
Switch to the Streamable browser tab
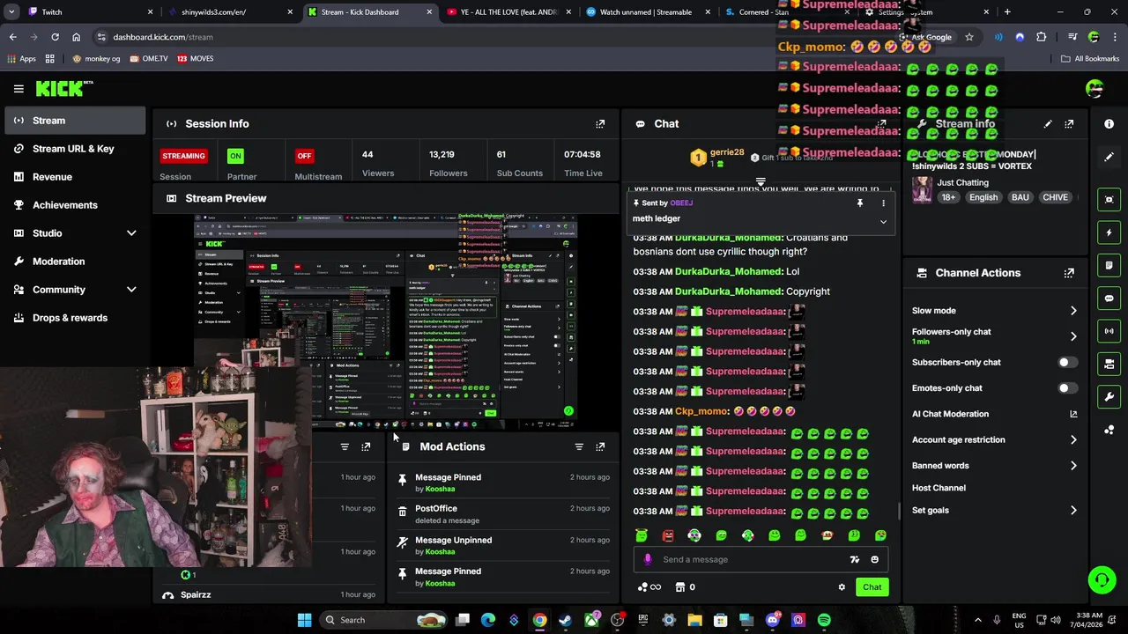[x=649, y=12]
